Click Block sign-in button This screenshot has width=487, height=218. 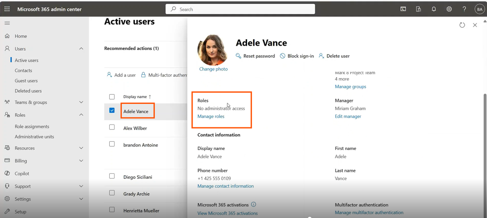click(x=297, y=56)
